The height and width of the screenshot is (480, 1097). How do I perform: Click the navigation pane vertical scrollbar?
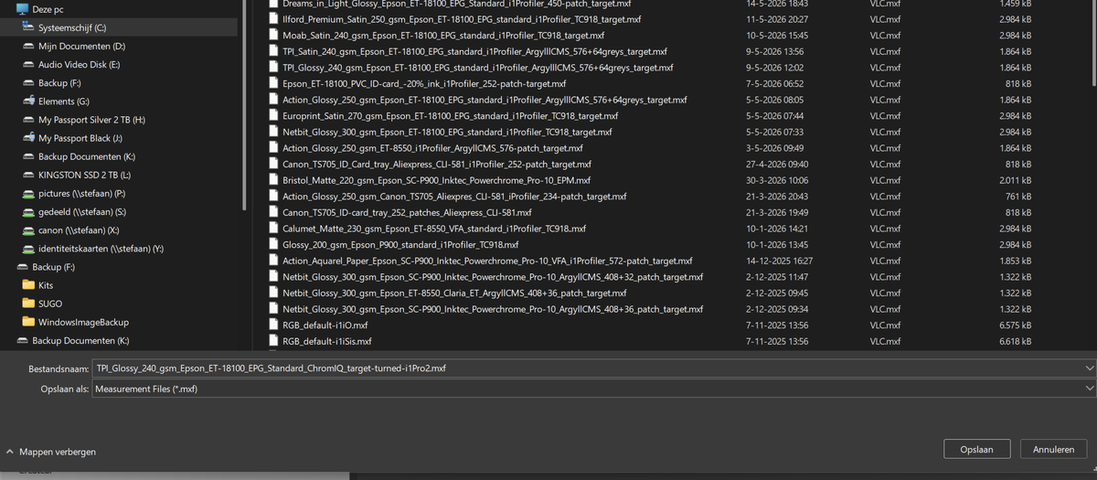coord(245,105)
